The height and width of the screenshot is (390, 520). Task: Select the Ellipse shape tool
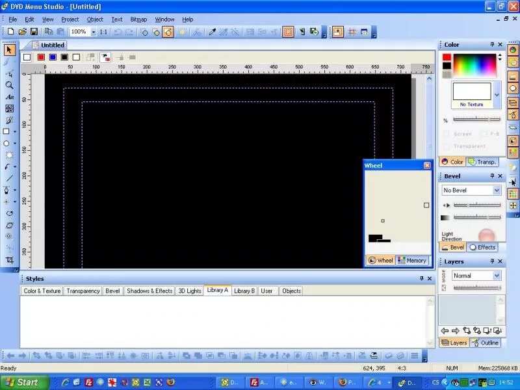pyautogui.click(x=6, y=143)
